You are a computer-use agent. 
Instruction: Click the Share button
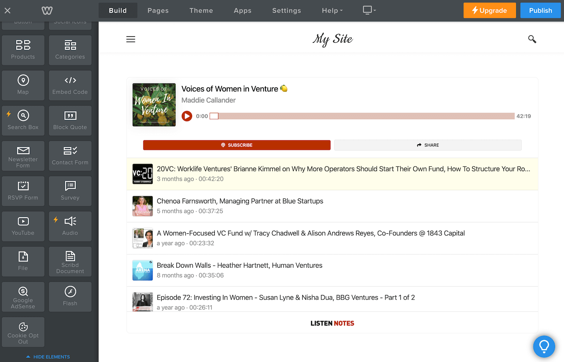428,145
